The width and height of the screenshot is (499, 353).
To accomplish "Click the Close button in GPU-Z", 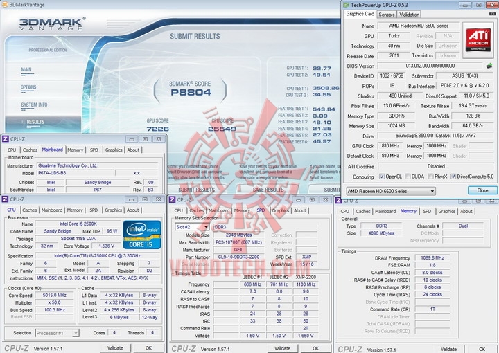I will (482, 190).
